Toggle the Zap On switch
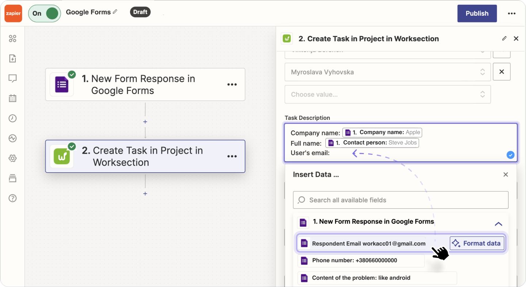 point(45,13)
